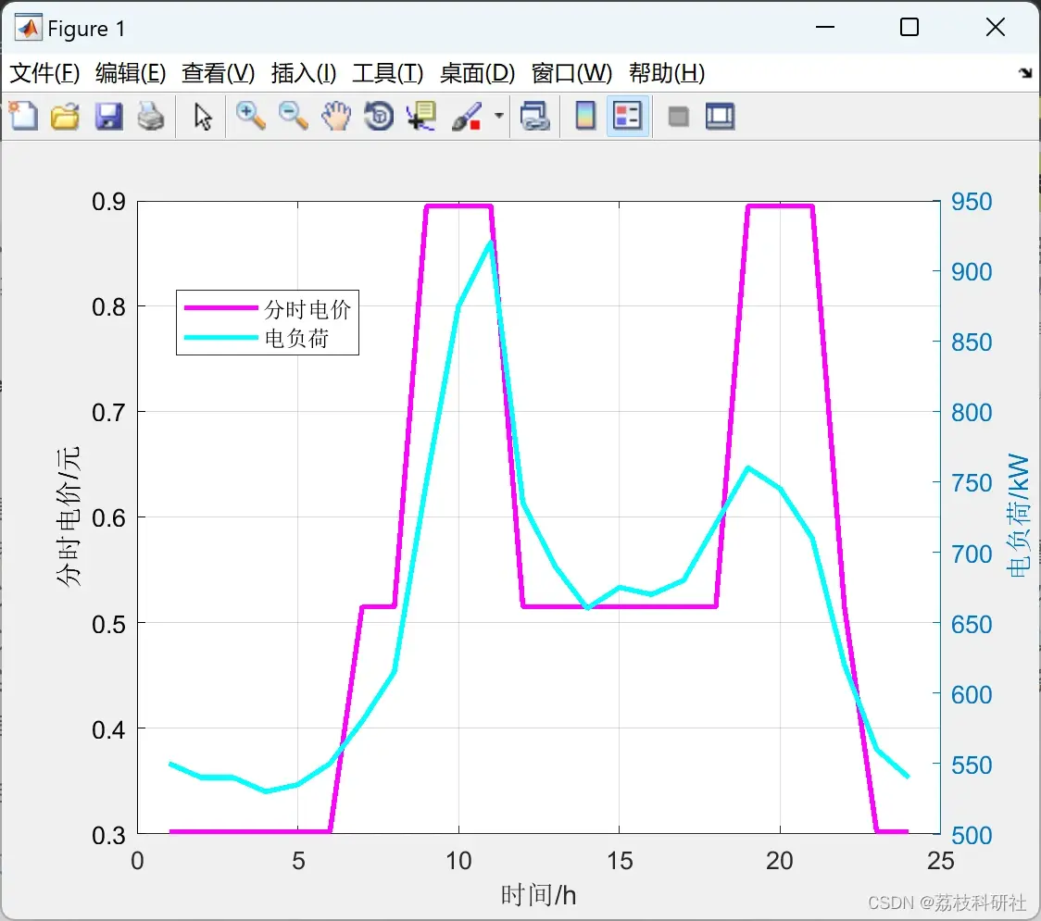The width and height of the screenshot is (1041, 921).
Task: Toggle the Insert Colorbar button
Action: tap(585, 116)
